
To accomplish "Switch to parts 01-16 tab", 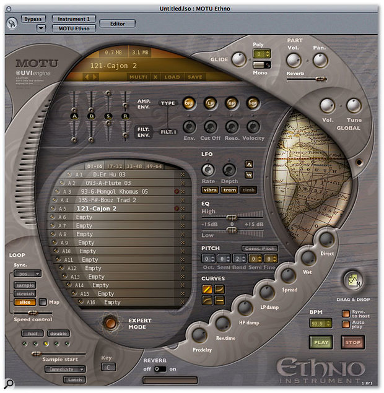I will (95, 166).
